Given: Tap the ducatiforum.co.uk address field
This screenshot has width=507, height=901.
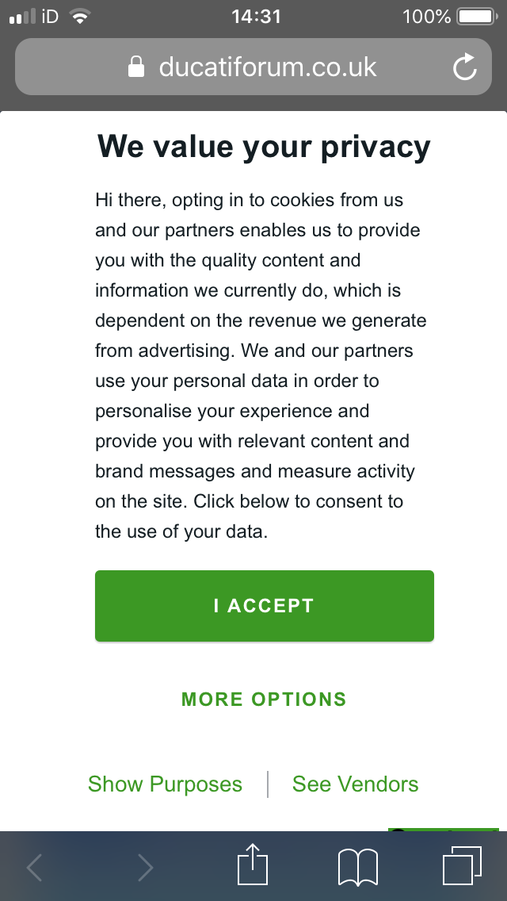Looking at the screenshot, I should [268, 67].
